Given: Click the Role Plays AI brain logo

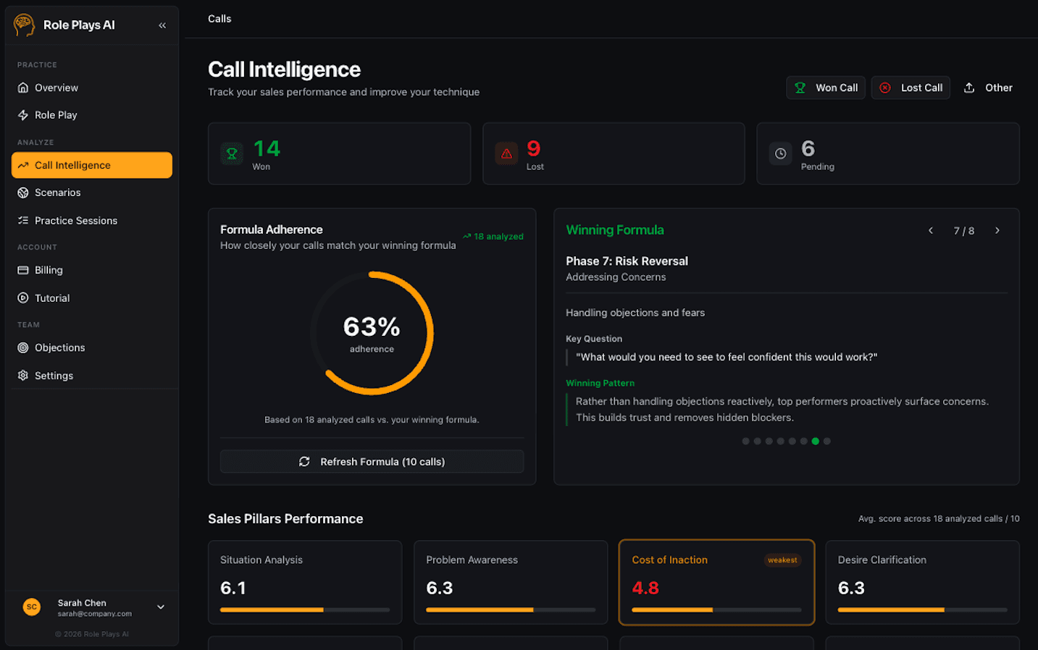Looking at the screenshot, I should pyautogui.click(x=23, y=24).
